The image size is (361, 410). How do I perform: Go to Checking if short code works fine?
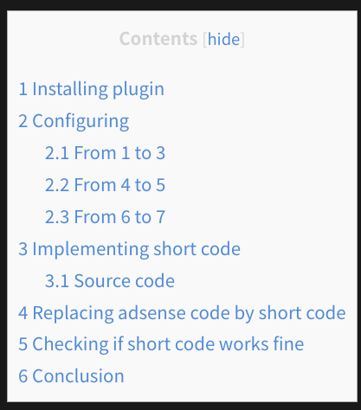point(161,344)
